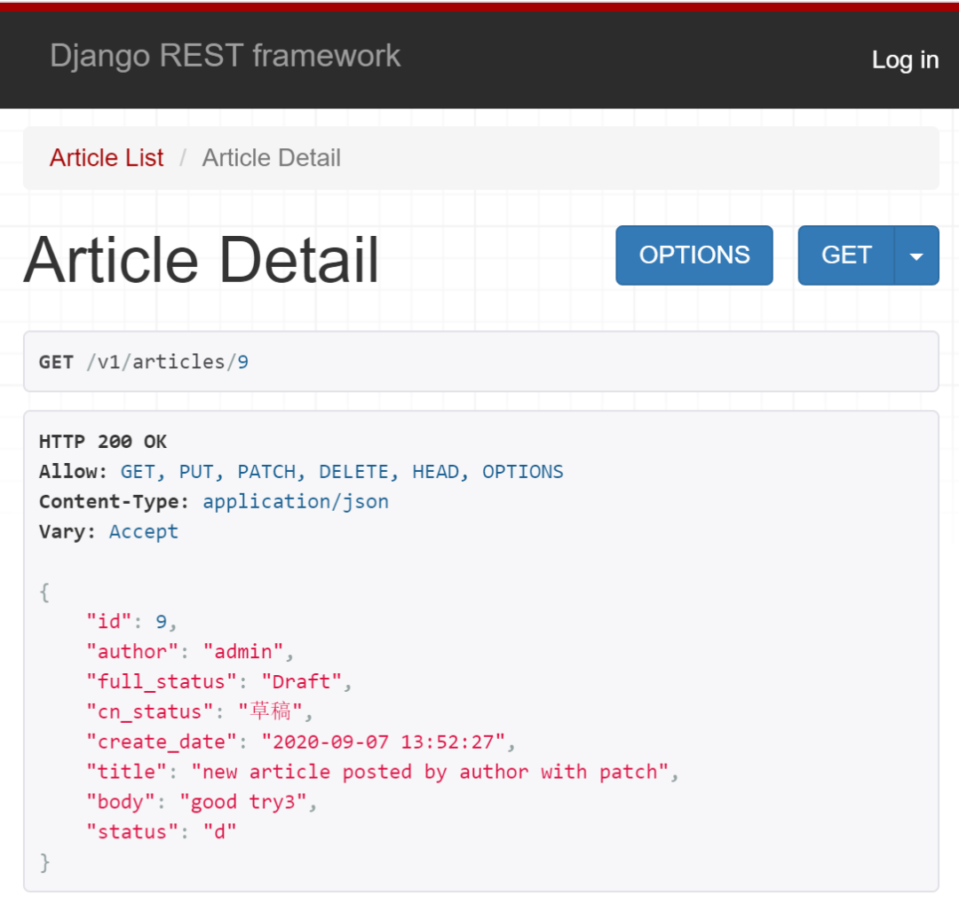
Task: Send the request with the GET button
Action: pyautogui.click(x=846, y=255)
